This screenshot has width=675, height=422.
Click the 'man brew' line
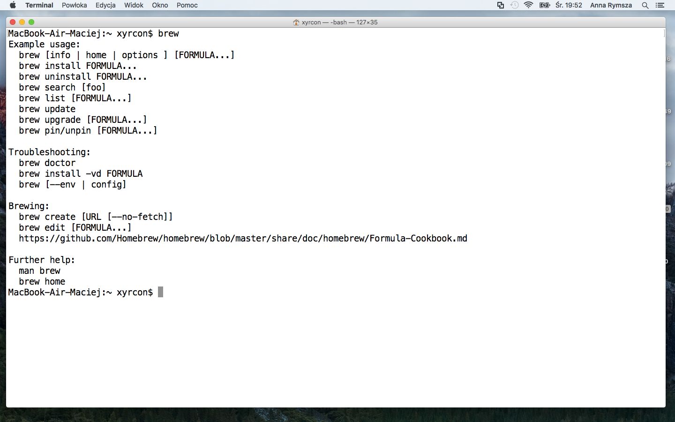pos(39,271)
